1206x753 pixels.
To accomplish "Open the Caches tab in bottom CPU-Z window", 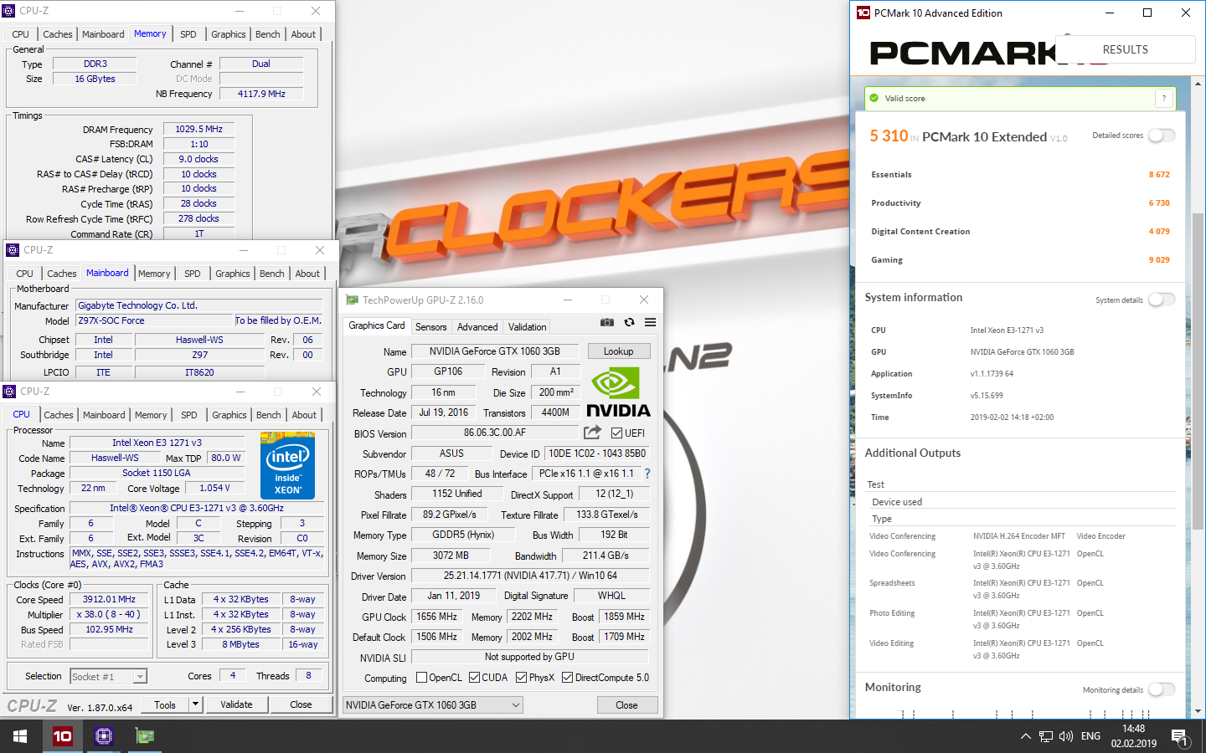I will click(59, 415).
